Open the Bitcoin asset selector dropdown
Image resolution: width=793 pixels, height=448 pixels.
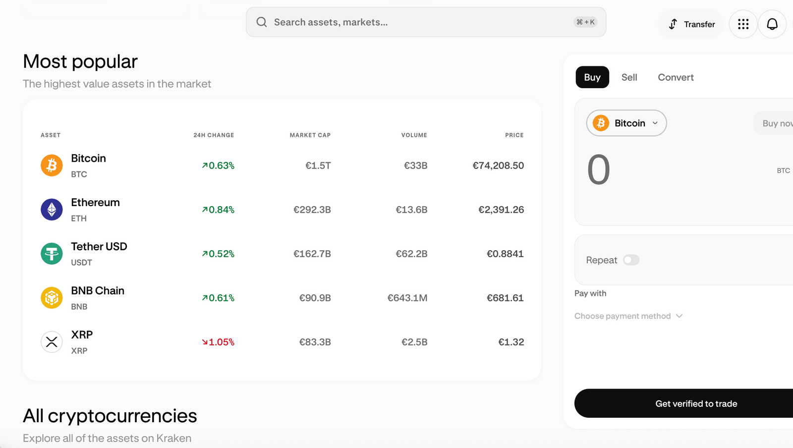click(x=626, y=123)
